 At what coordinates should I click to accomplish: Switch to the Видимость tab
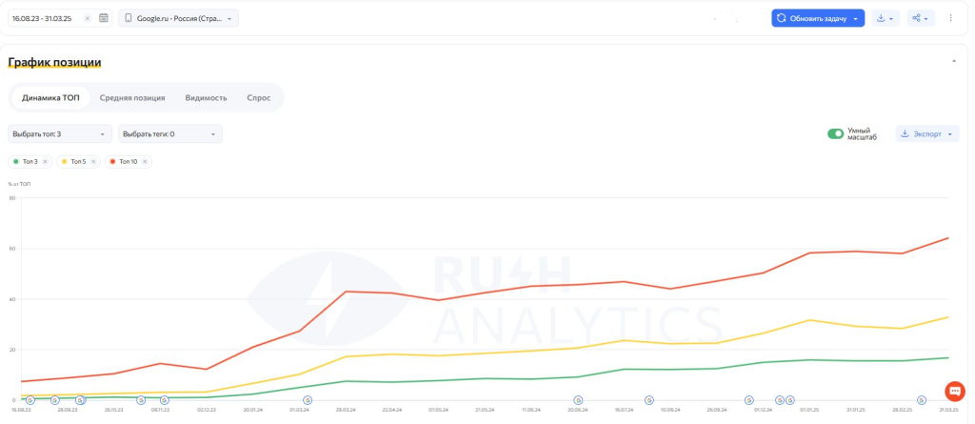point(206,97)
